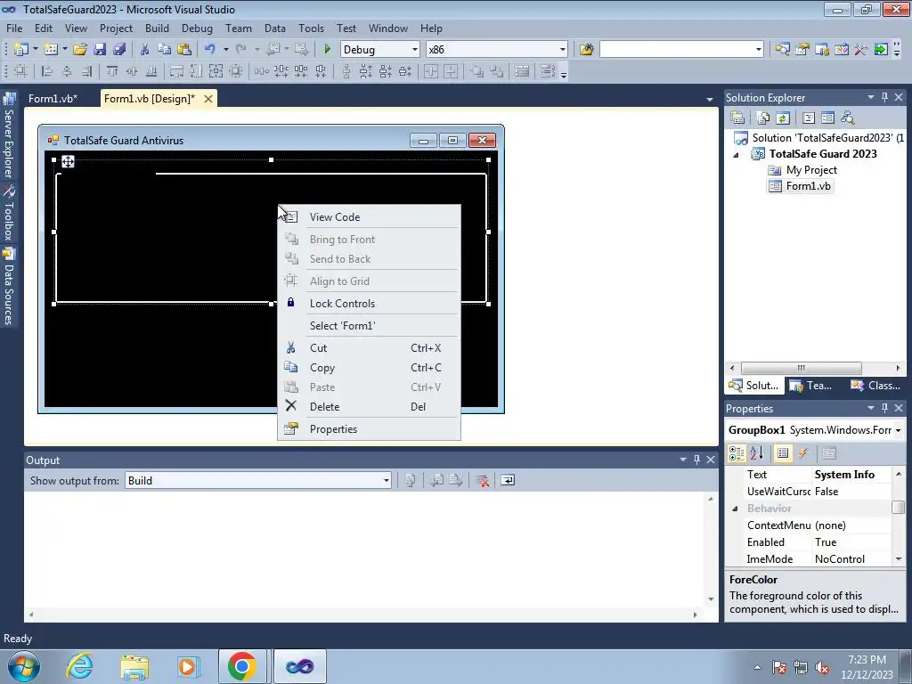Toggle auto-hide pin on Output panel

(x=696, y=460)
